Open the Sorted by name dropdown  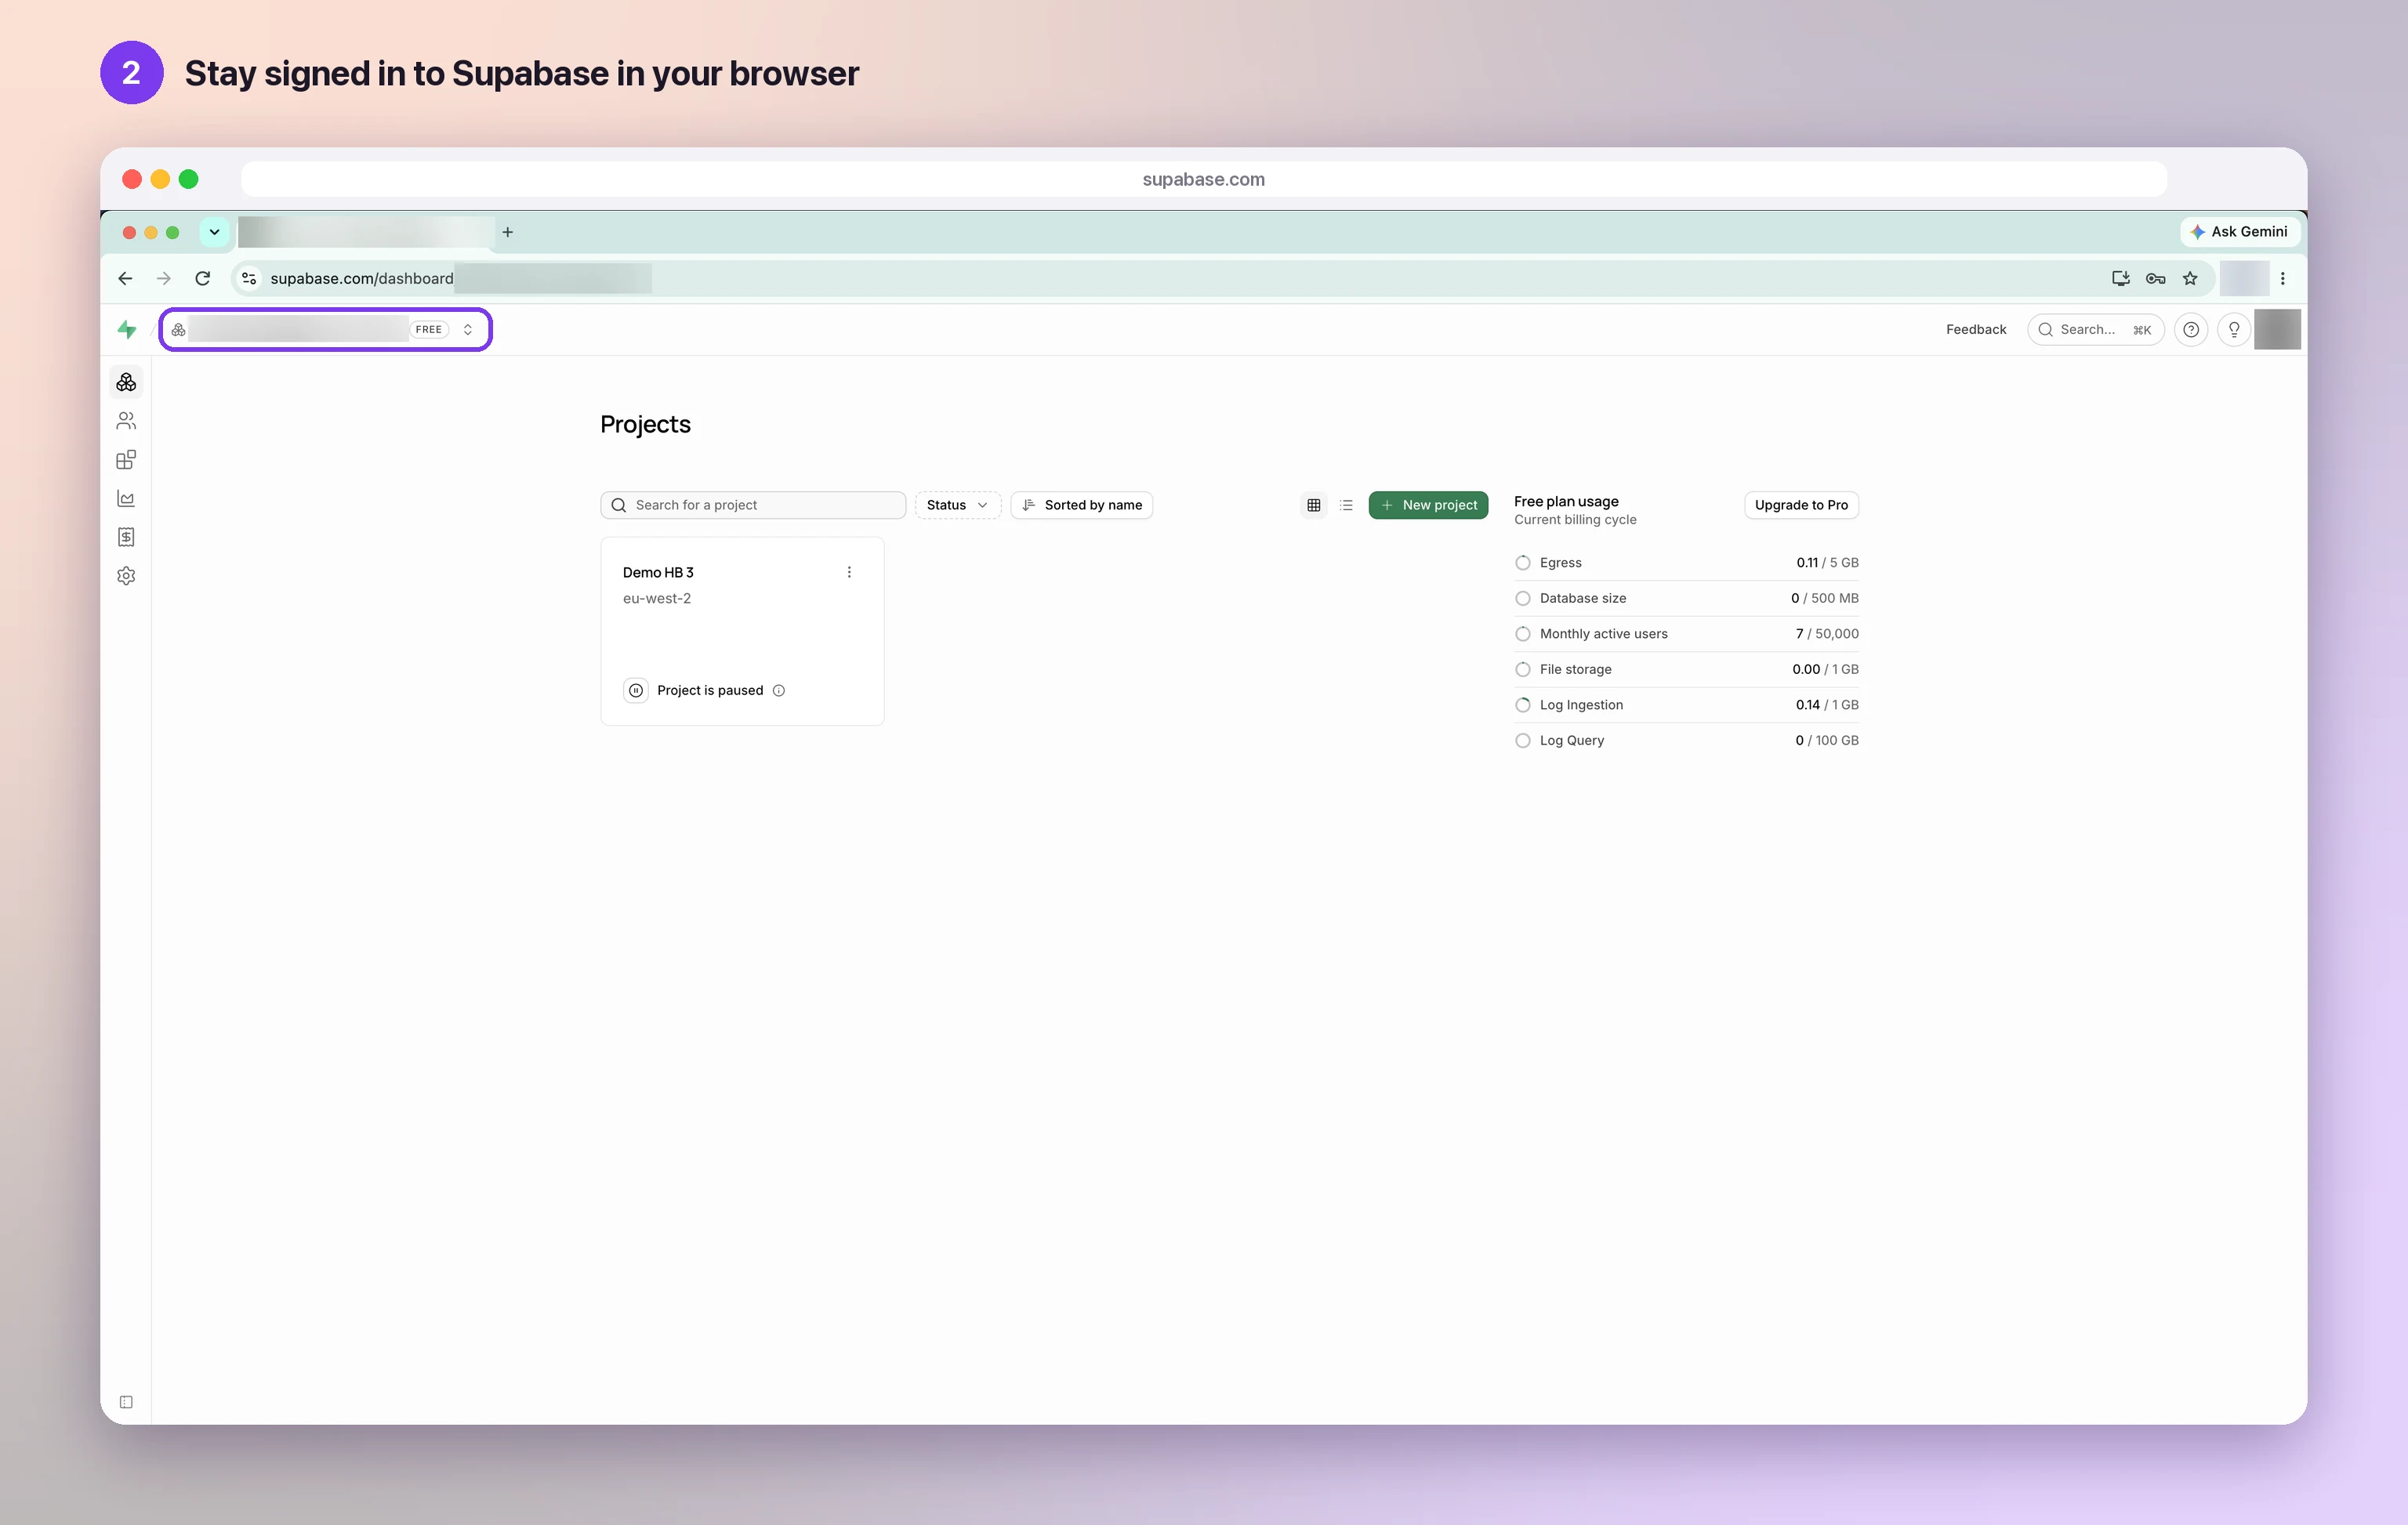(1081, 505)
